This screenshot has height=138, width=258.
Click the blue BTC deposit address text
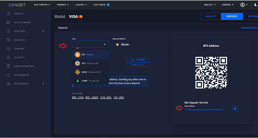pyautogui.click(x=204, y=110)
